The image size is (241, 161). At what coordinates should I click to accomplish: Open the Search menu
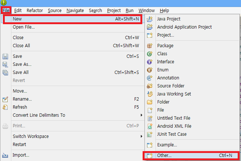95,10
